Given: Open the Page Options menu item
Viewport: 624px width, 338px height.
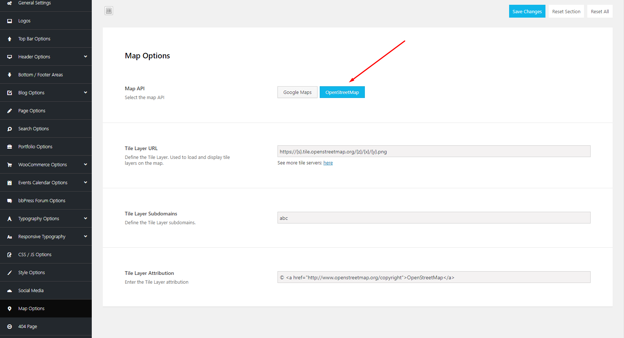Looking at the screenshot, I should tap(32, 111).
